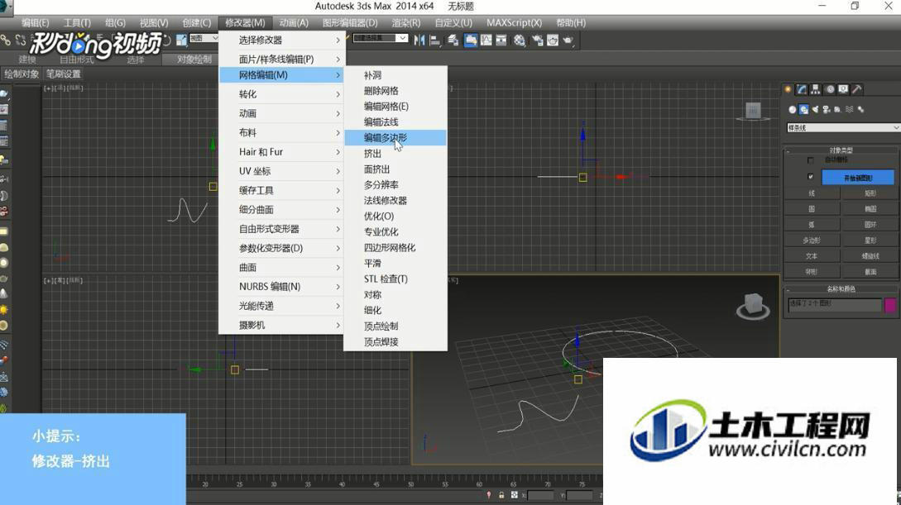Select the Geometry category icon
The height and width of the screenshot is (505, 901).
(793, 109)
